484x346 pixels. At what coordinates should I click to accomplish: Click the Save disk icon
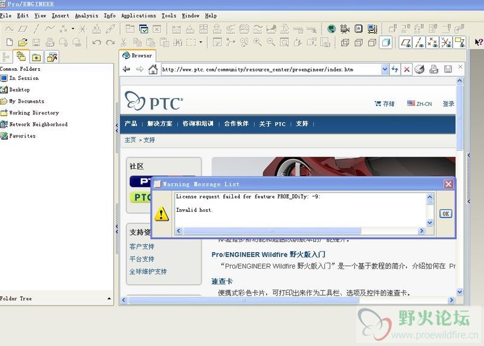36,42
